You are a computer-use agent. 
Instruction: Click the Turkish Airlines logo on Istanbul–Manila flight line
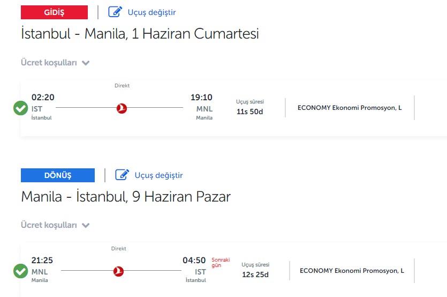click(x=122, y=108)
